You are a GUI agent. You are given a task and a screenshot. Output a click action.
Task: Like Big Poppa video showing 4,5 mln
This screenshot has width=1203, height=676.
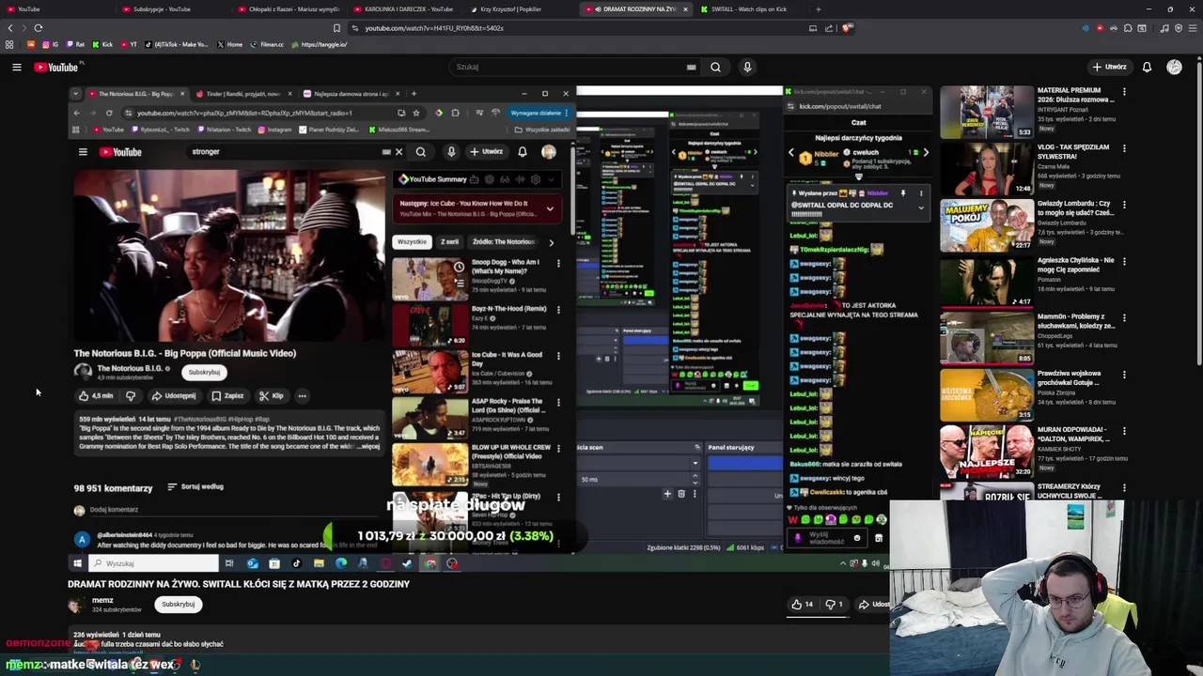coord(96,395)
